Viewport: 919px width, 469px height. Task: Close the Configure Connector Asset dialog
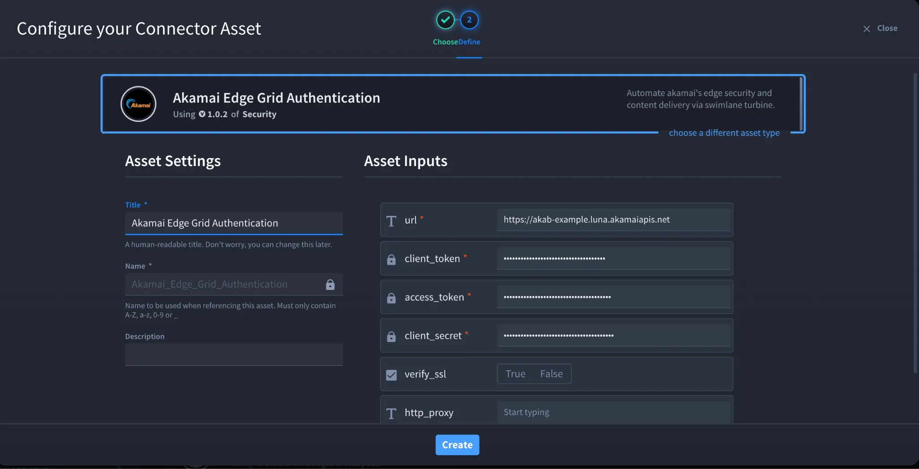pos(880,28)
